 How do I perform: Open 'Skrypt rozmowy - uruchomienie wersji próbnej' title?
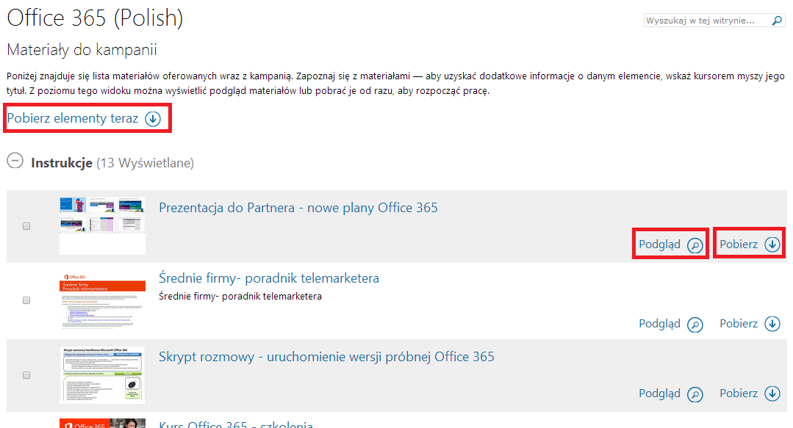coord(327,357)
